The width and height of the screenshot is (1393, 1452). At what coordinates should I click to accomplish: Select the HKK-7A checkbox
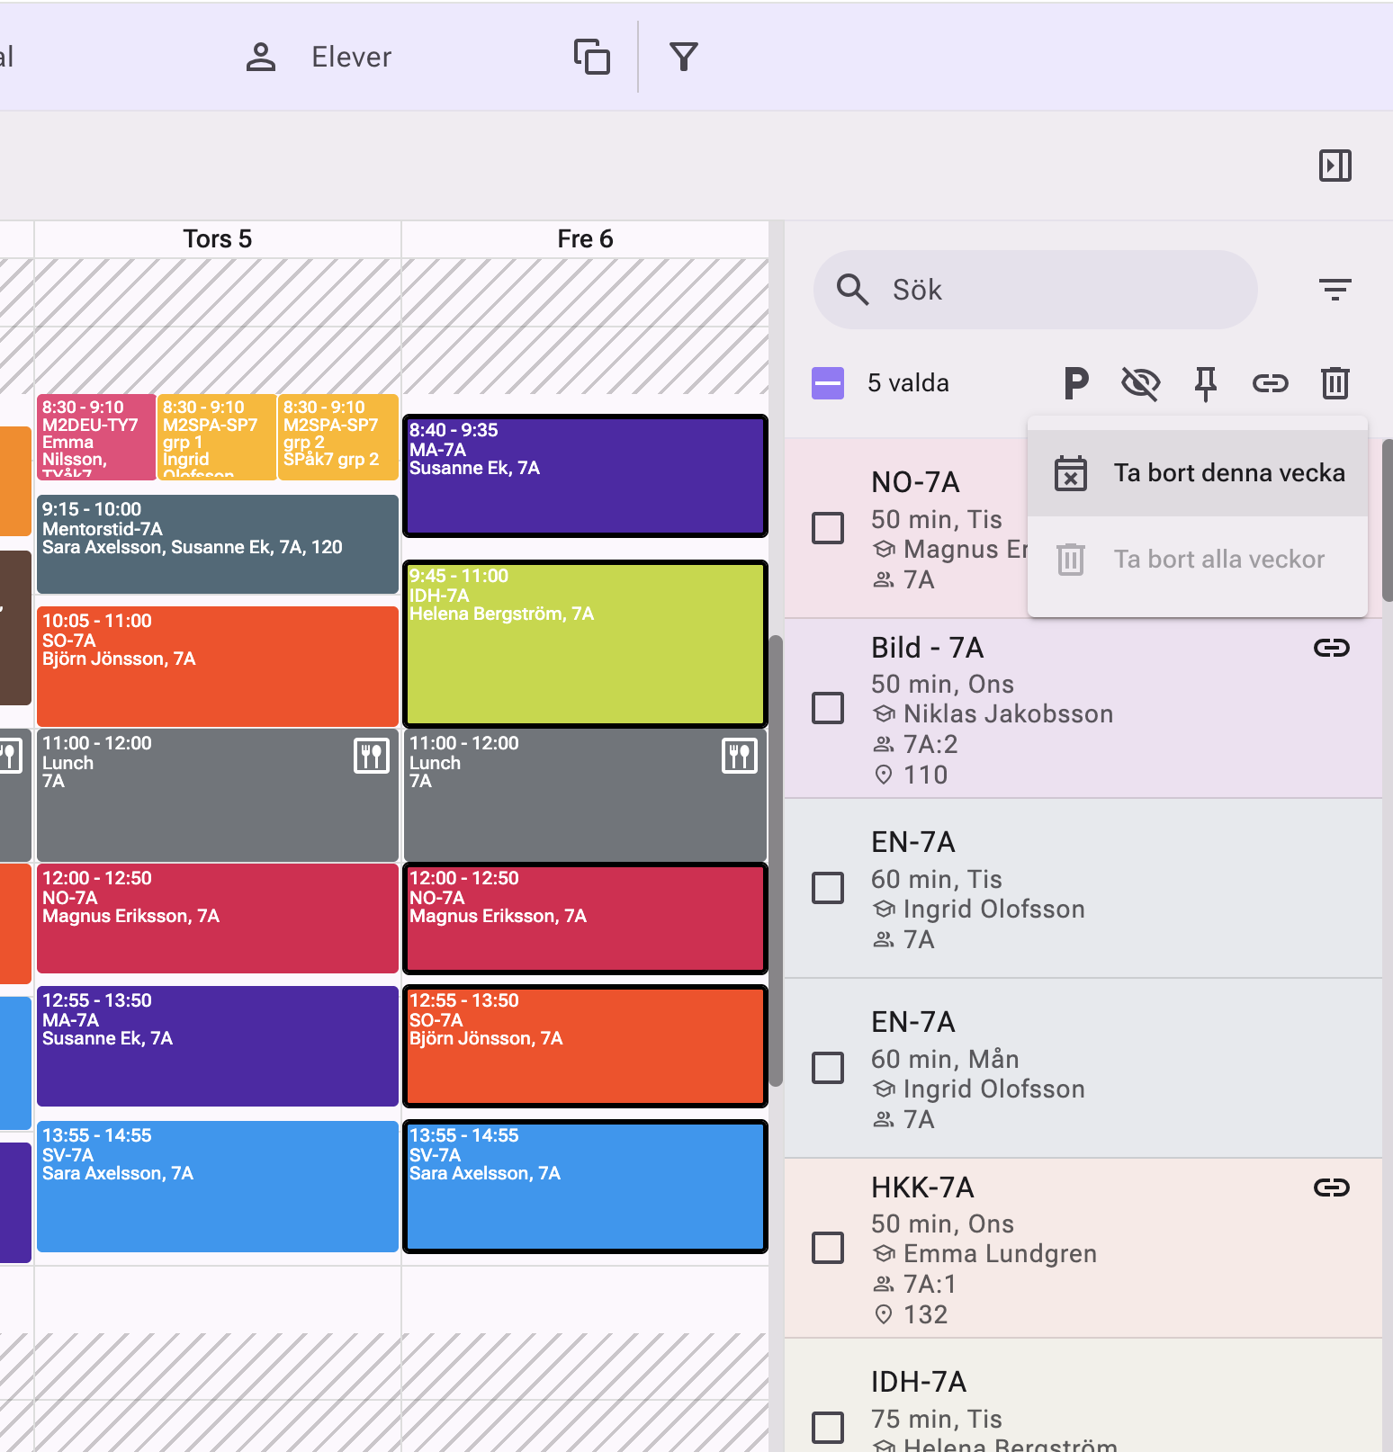[x=828, y=1248]
